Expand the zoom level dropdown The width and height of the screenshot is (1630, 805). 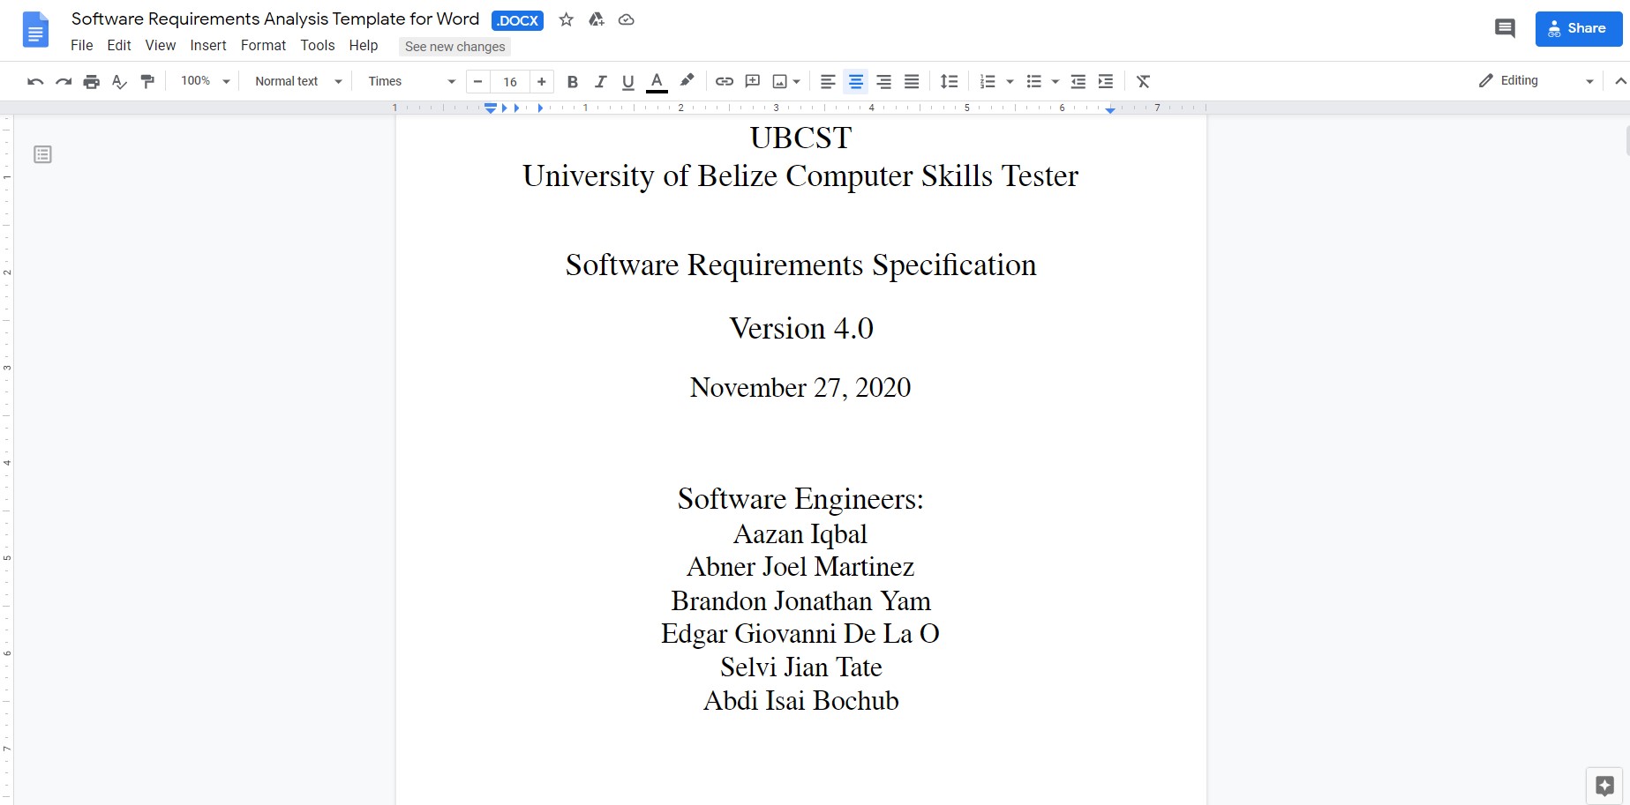coord(205,81)
